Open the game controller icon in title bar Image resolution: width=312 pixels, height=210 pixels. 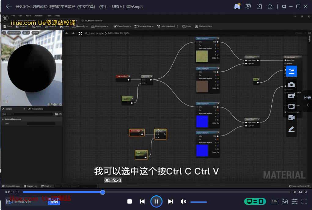(237, 6)
